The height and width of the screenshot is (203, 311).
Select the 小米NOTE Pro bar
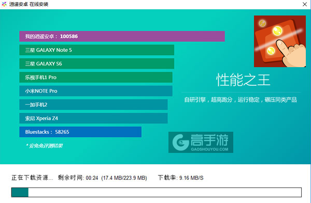point(96,91)
